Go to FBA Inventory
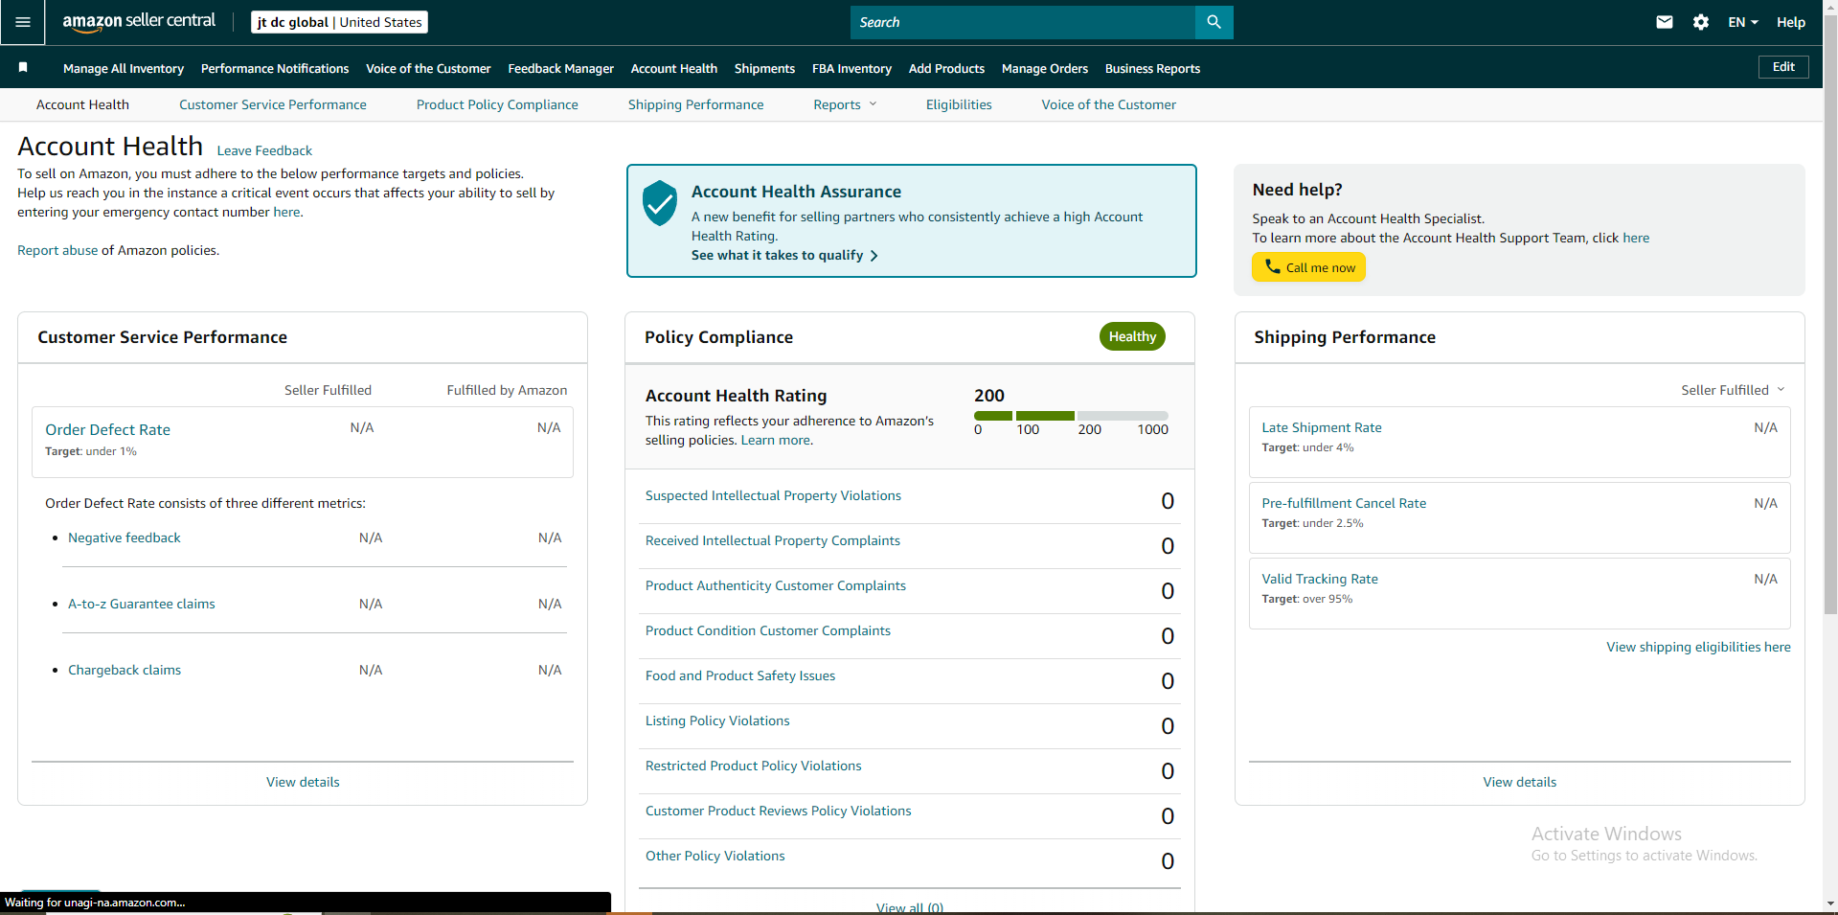This screenshot has height=915, width=1838. tap(851, 68)
